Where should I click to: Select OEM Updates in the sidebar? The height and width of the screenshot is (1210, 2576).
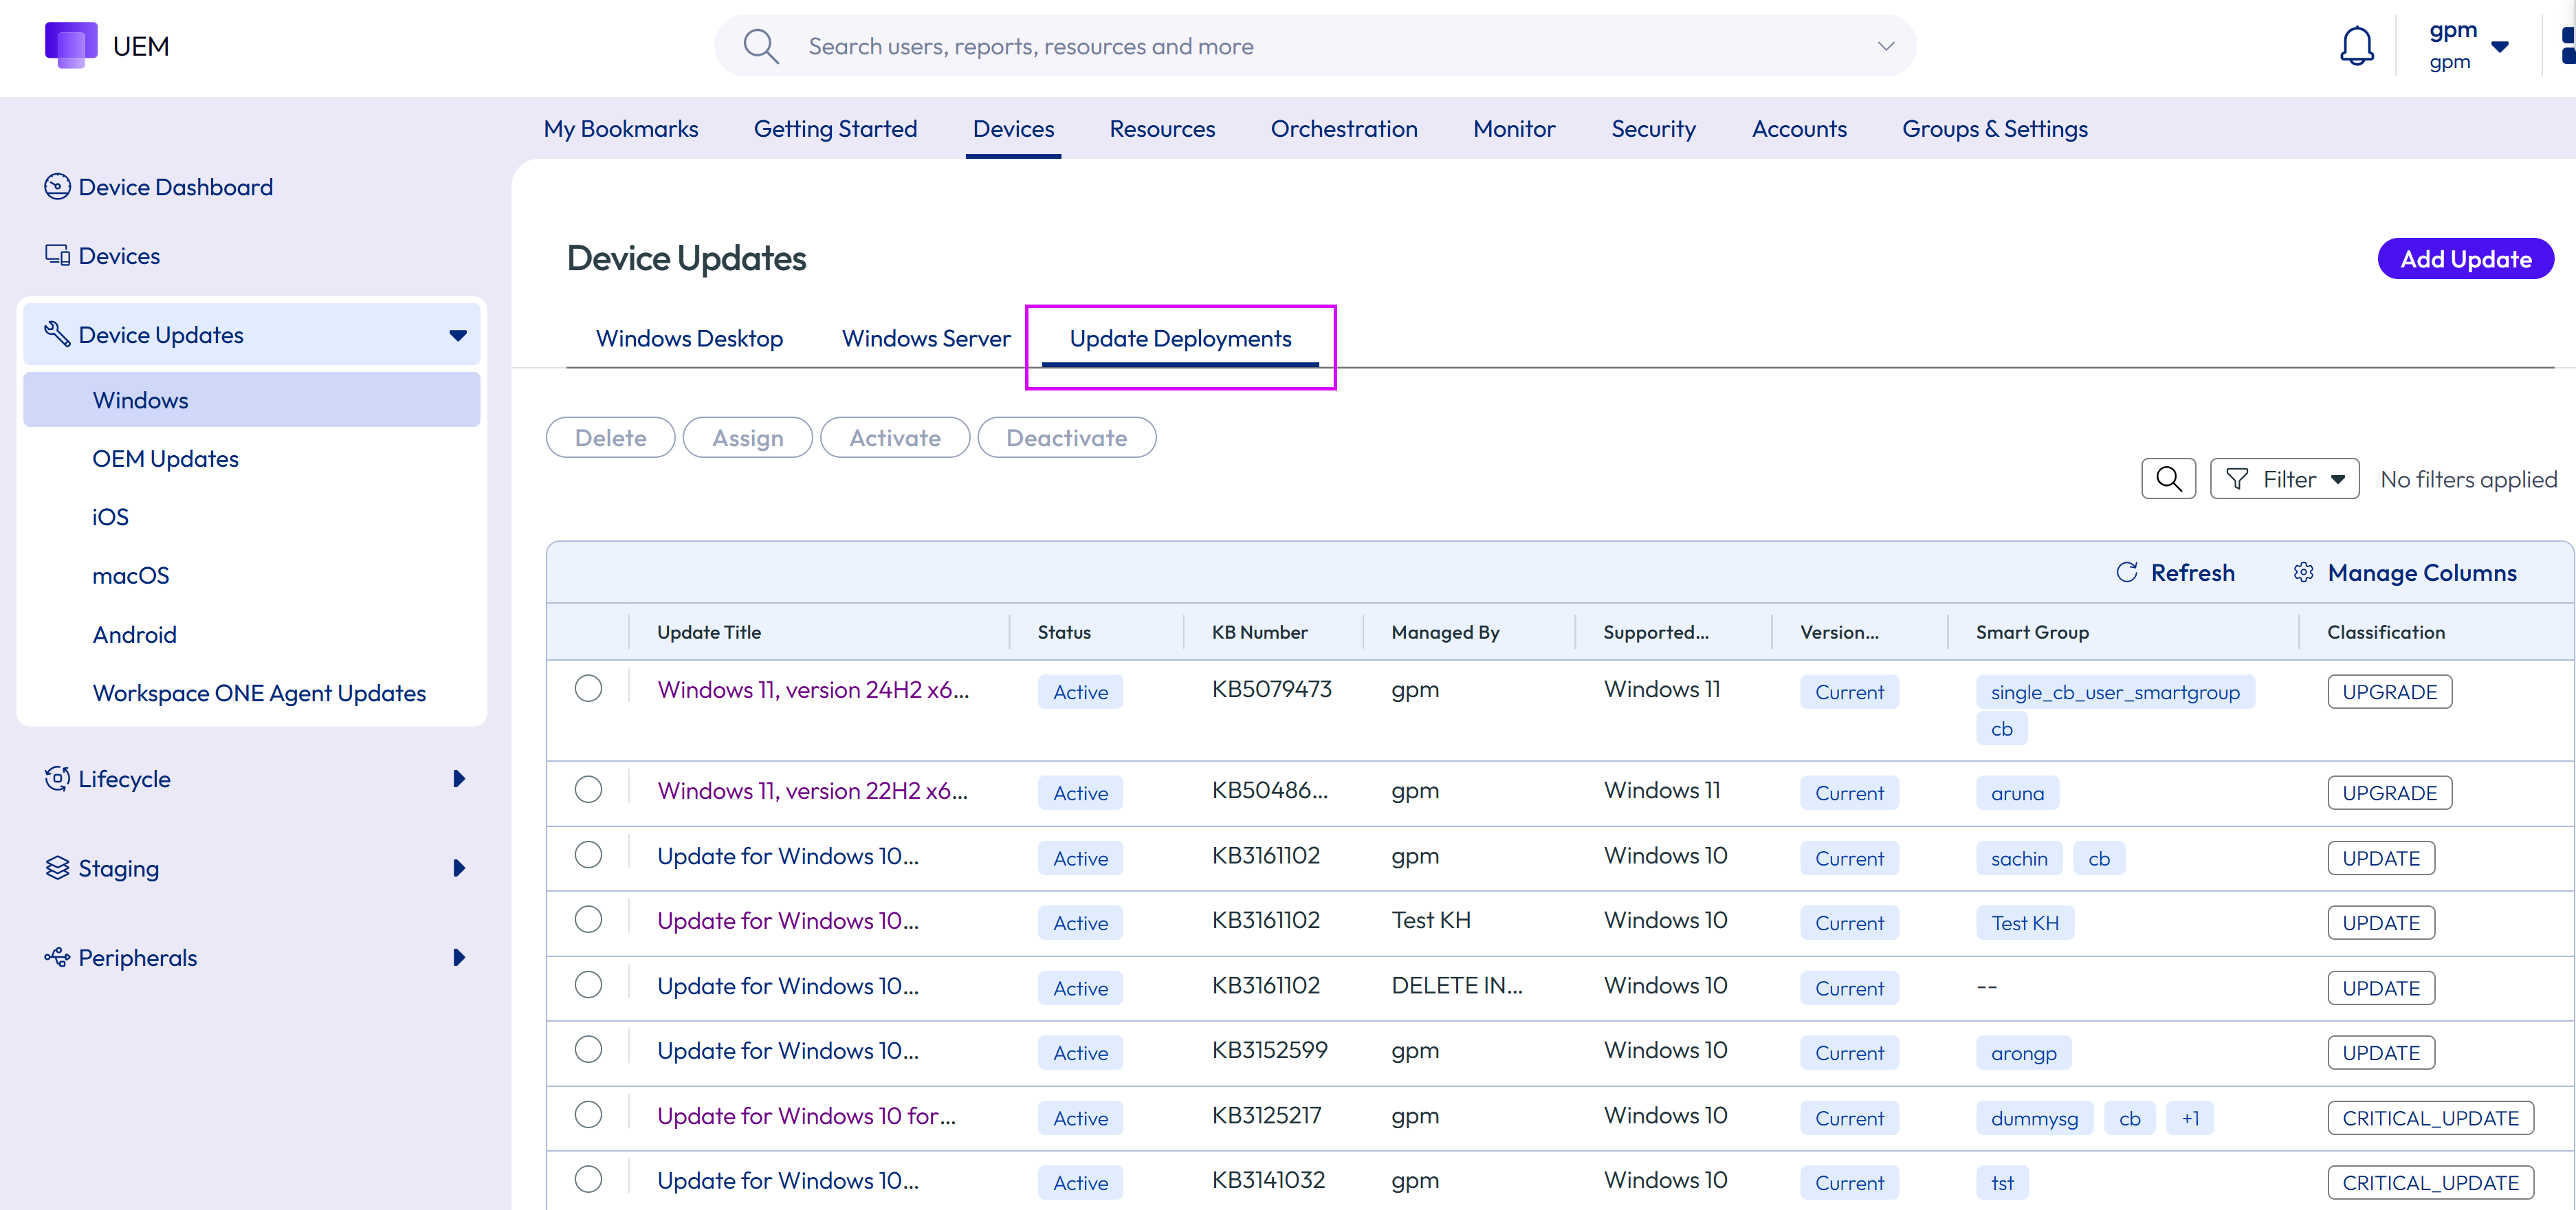coord(165,459)
